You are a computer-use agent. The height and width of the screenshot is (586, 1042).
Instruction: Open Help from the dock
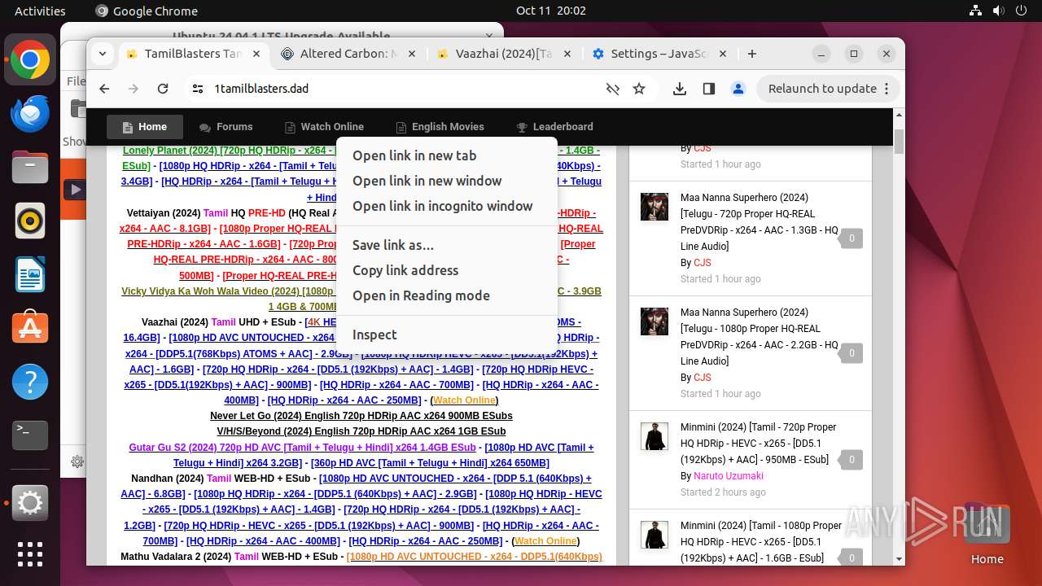30,382
